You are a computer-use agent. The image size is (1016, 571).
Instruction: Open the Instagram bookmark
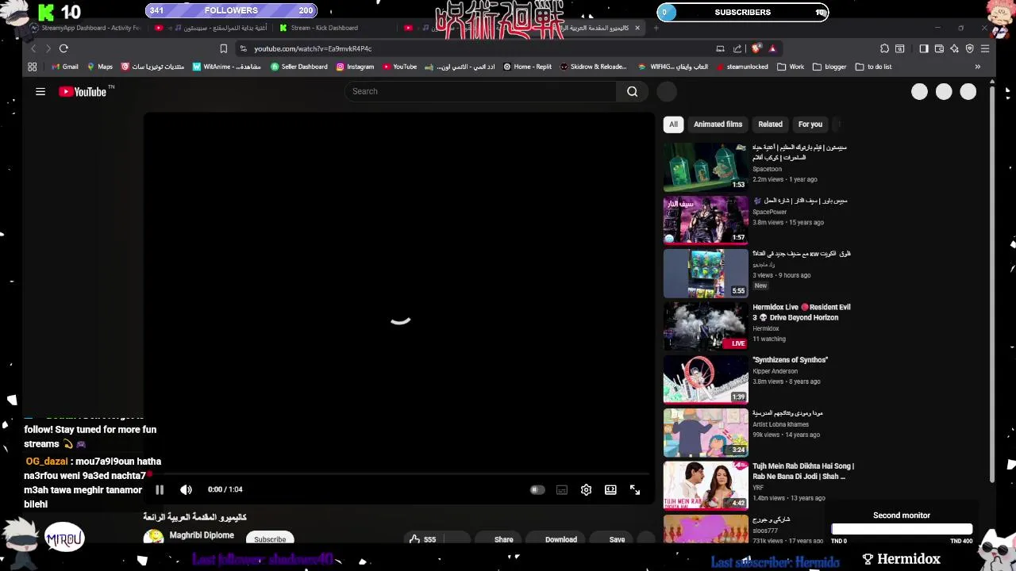point(355,67)
